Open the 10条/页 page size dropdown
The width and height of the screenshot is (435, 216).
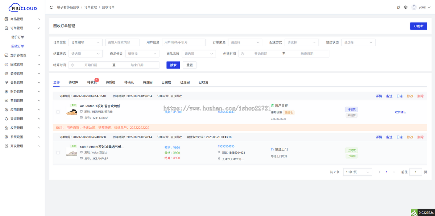pyautogui.click(x=357, y=172)
